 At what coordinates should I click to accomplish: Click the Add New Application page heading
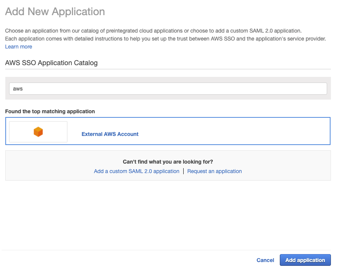55,12
